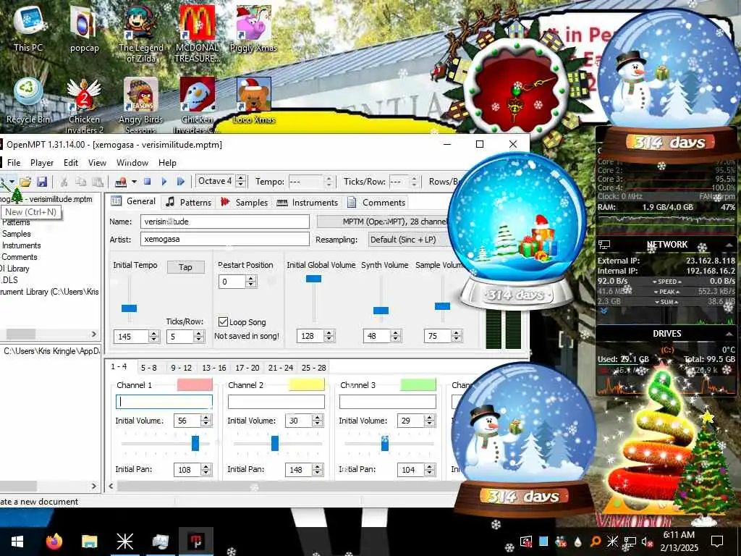Click the MIDI record keyboard icon
The width and height of the screenshot is (741, 556).
coord(121,182)
